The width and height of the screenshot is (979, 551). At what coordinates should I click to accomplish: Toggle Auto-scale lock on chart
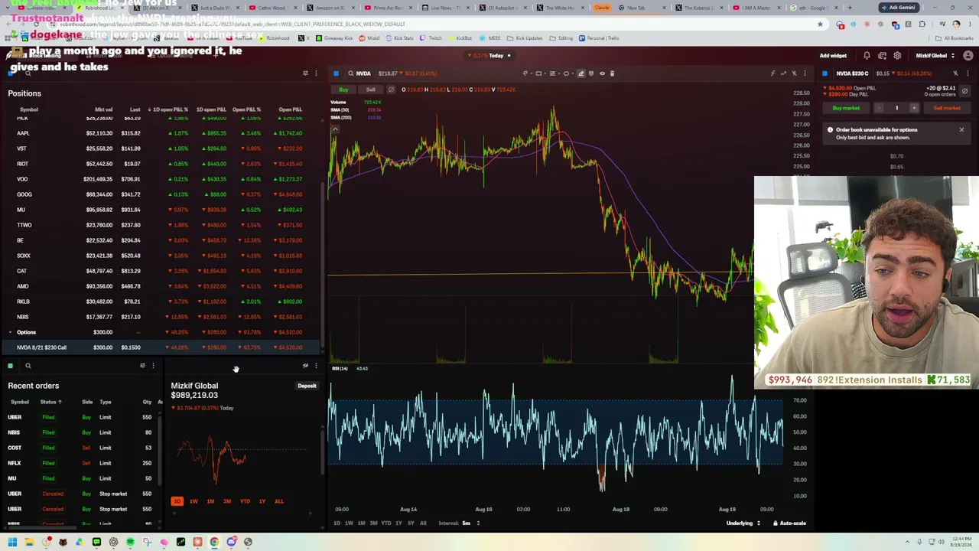point(789,523)
